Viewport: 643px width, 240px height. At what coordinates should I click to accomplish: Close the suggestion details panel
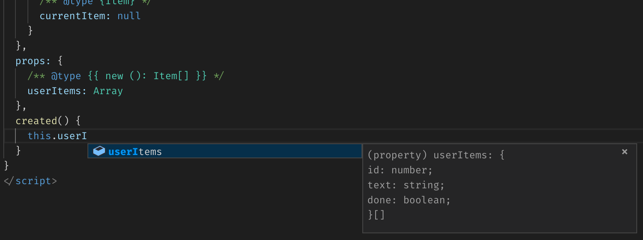(x=624, y=152)
